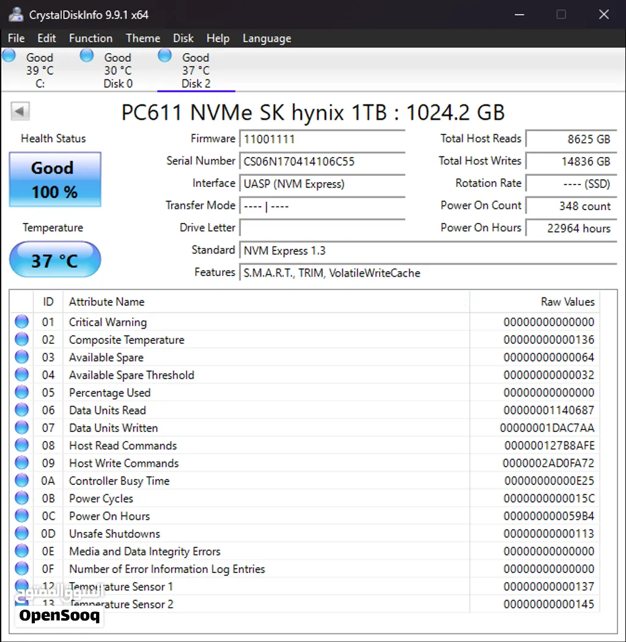
Task: Open the Theme menu
Action: [x=143, y=38]
